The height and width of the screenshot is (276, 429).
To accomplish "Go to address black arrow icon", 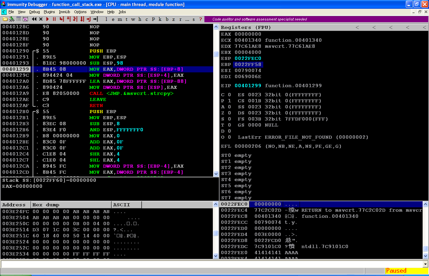I will point(95,19).
